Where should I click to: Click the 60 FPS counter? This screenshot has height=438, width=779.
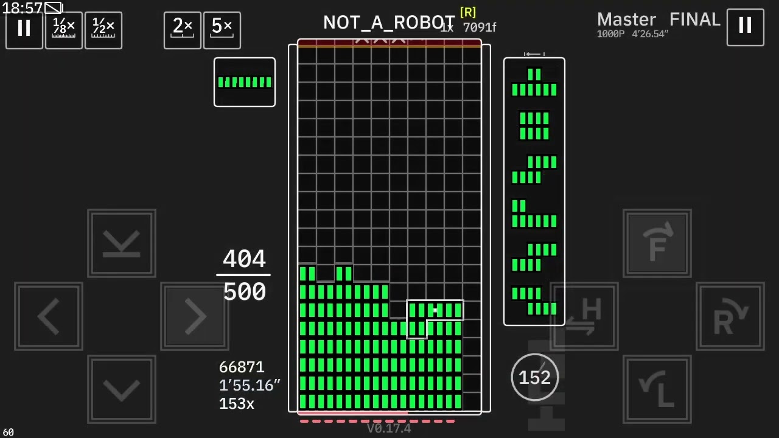click(x=8, y=432)
